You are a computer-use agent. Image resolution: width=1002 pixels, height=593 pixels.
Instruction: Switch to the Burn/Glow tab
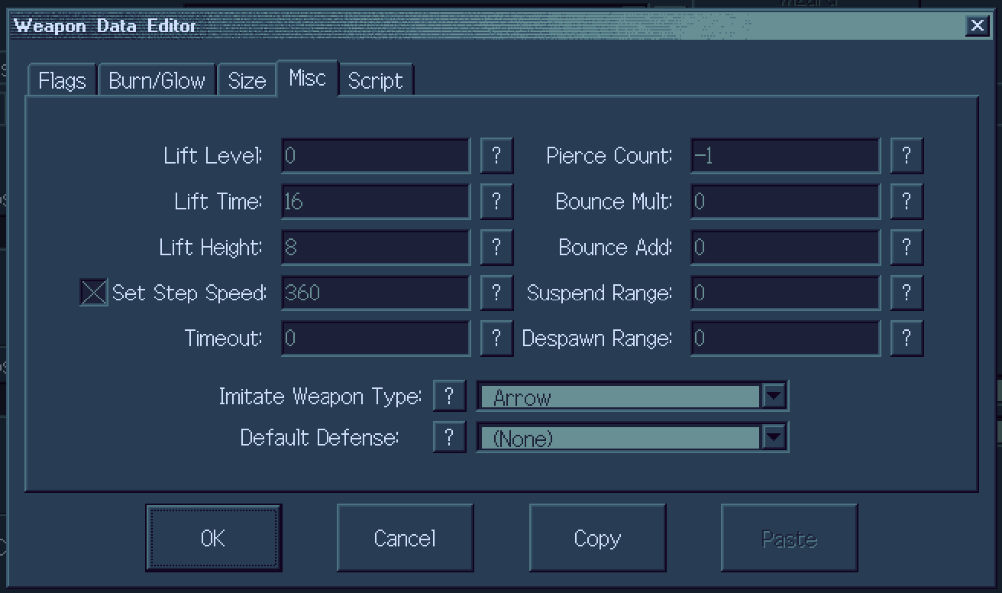[157, 81]
